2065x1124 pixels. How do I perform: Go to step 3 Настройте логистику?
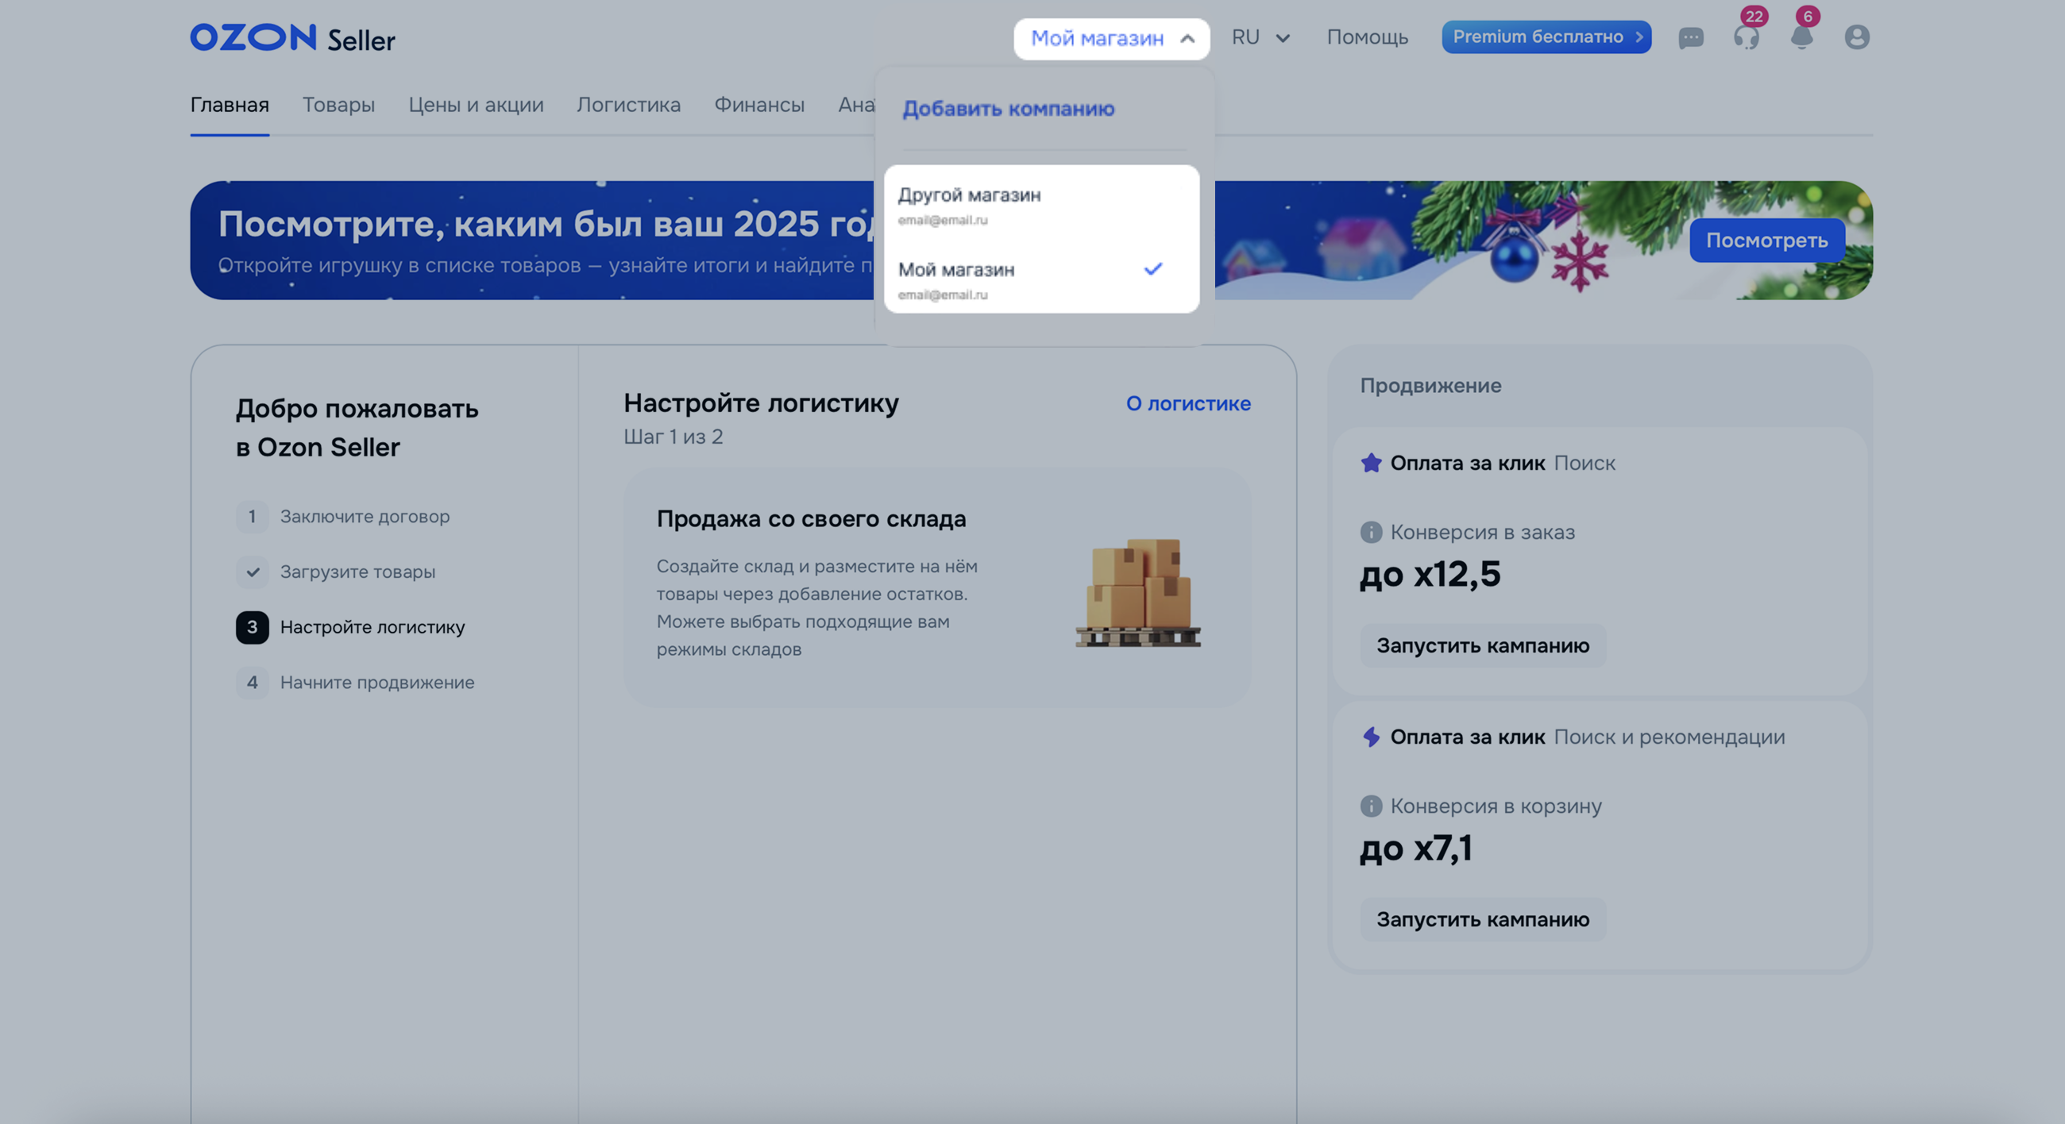[x=372, y=627]
